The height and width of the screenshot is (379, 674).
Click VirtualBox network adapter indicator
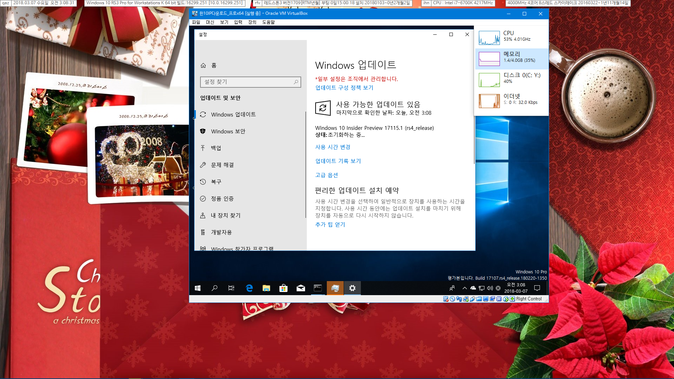click(466, 299)
